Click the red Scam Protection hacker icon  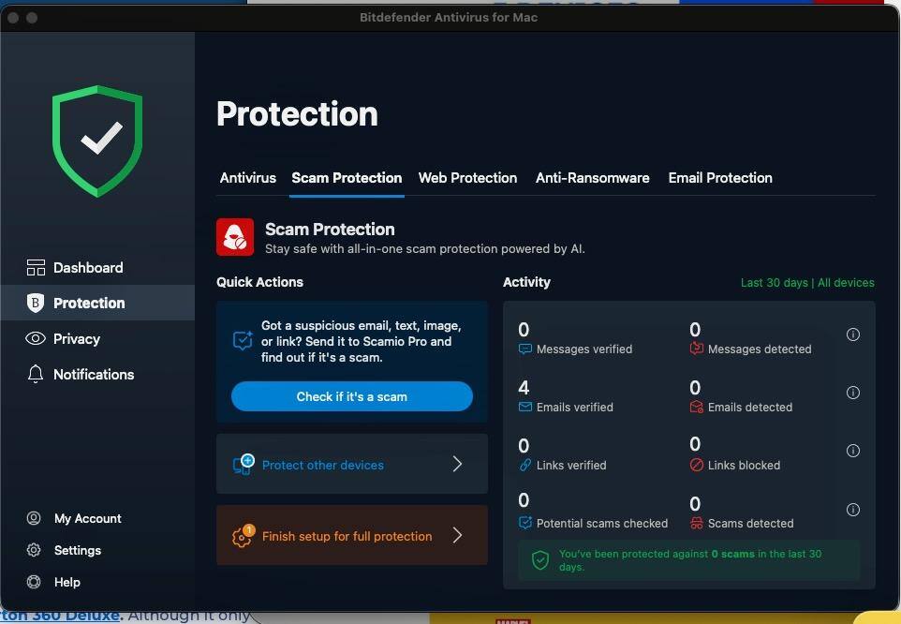[x=235, y=238]
